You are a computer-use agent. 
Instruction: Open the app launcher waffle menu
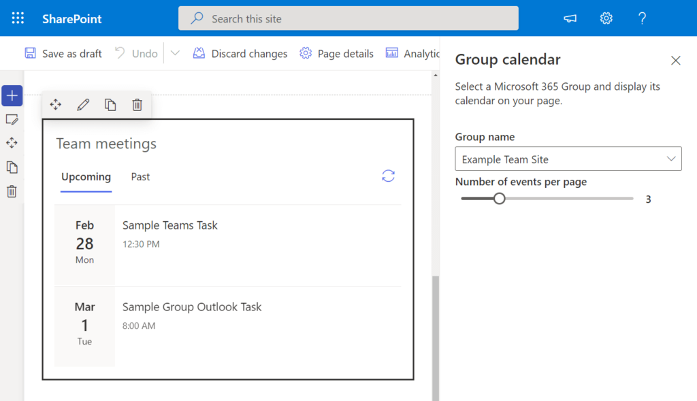click(18, 18)
